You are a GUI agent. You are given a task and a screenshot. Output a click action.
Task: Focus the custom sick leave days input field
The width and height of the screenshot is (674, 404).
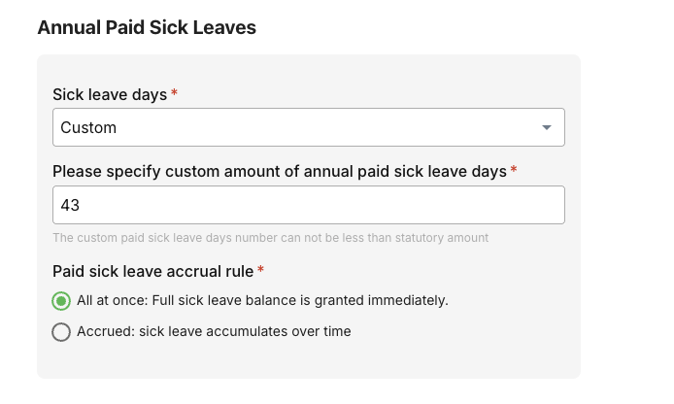click(x=309, y=205)
